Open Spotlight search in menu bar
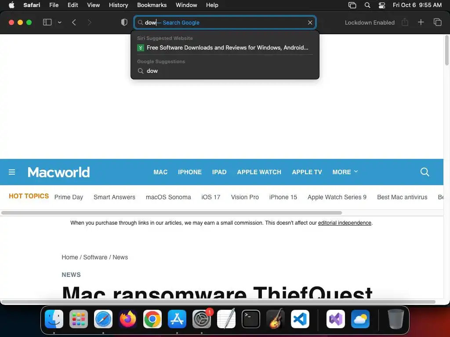Image resolution: width=450 pixels, height=337 pixels. click(x=367, y=5)
